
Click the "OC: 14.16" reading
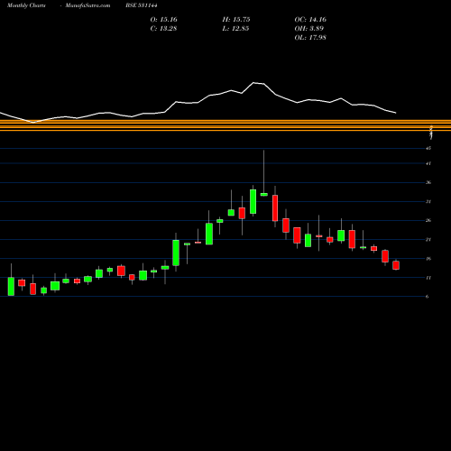[310, 20]
